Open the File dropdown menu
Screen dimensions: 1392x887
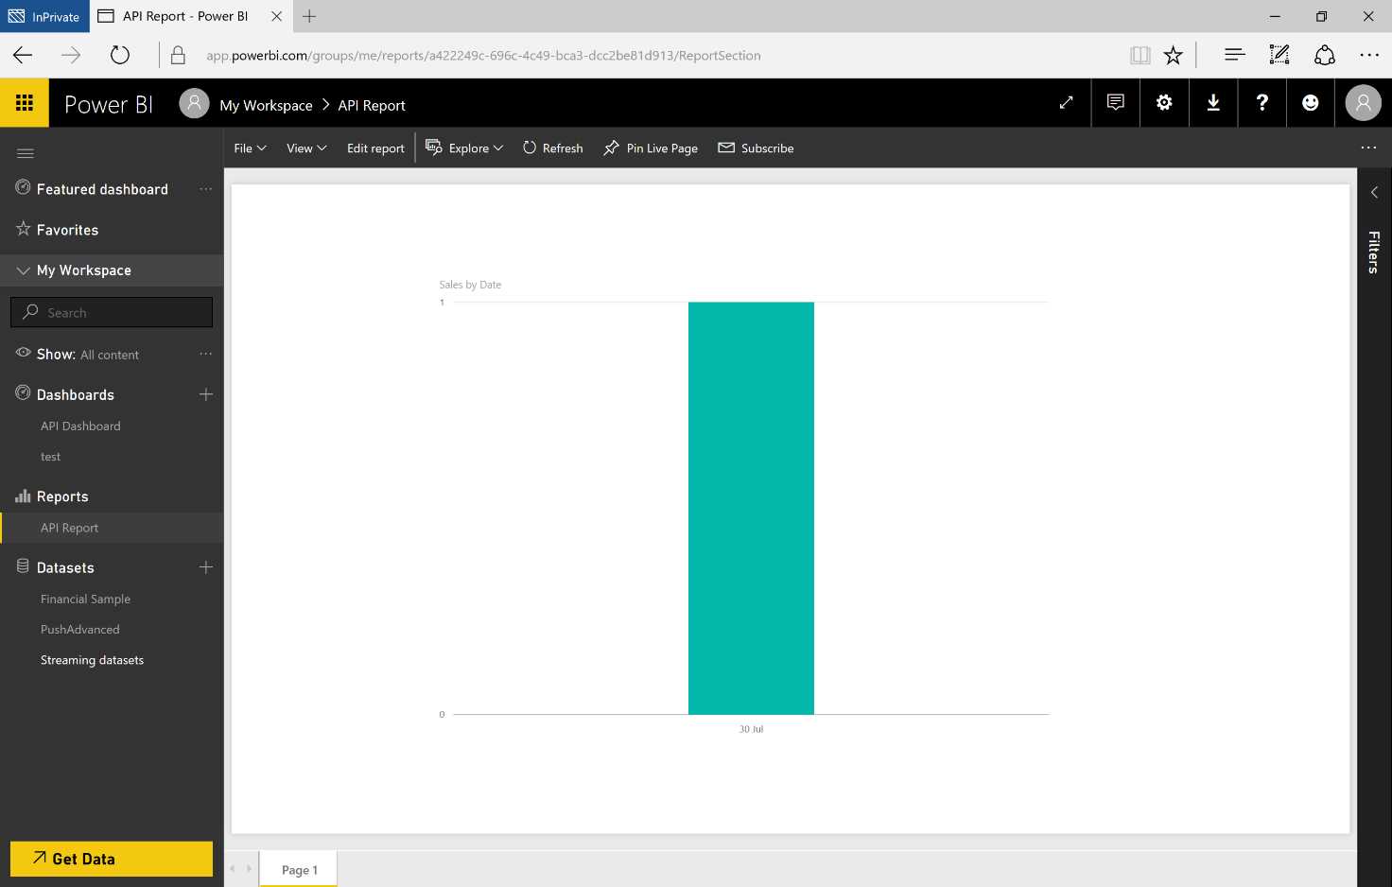(x=249, y=148)
